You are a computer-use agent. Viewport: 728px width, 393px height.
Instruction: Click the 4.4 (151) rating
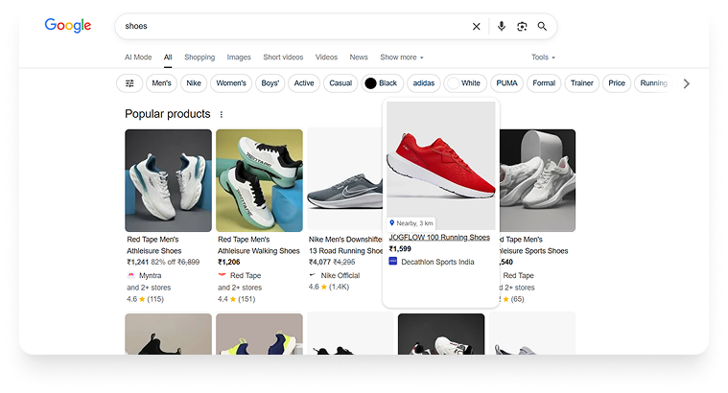click(x=236, y=299)
